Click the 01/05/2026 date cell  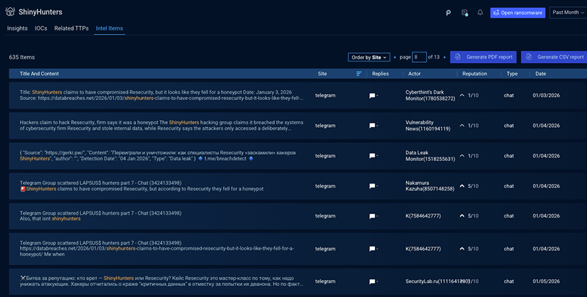546,281
